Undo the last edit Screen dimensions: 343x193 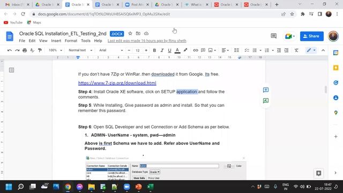tap(10, 50)
